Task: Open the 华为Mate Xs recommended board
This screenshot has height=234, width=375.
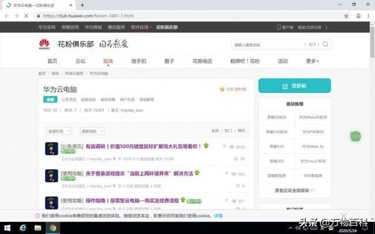Action: coord(313,146)
